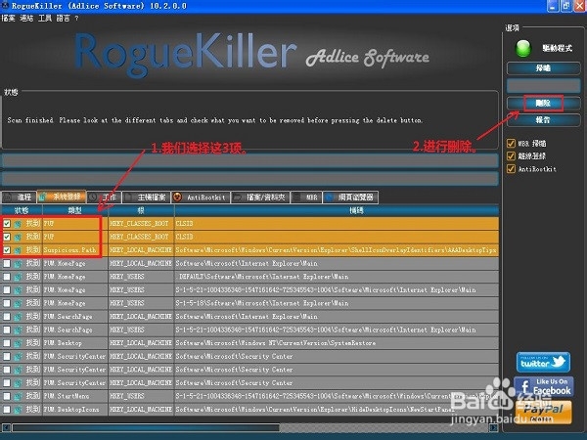Screen dimensions: 587x440
Task: Uncheck the Suspicious.Path row checkbox
Action: click(7, 250)
